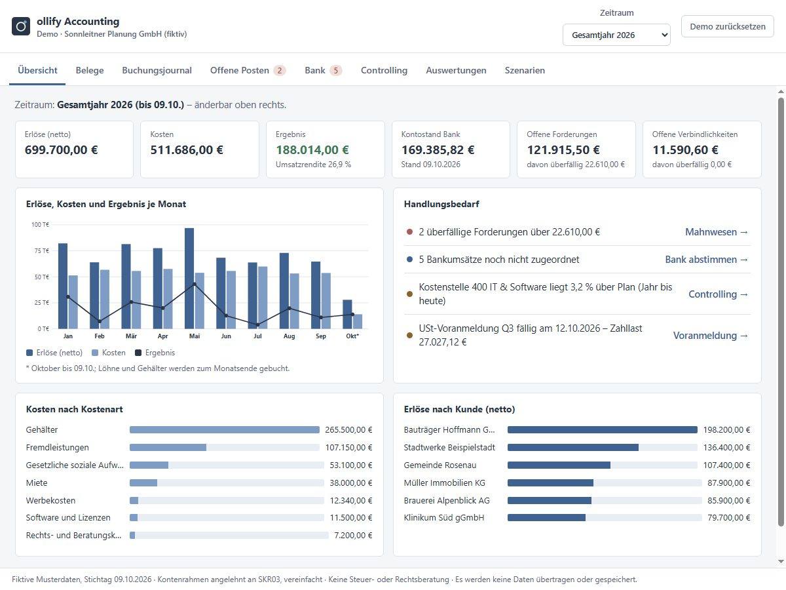
Task: Click the Demo zurücksetzen button
Action: point(728,27)
